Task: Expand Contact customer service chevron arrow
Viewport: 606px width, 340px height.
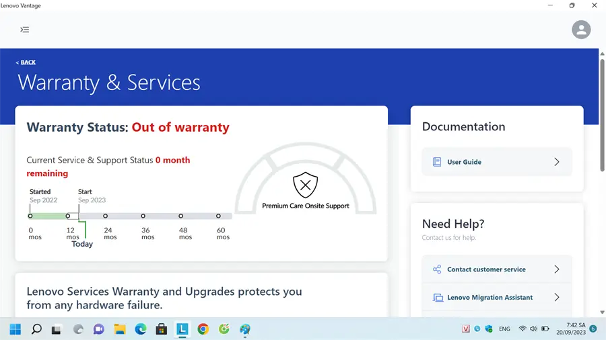Action: coord(557,269)
